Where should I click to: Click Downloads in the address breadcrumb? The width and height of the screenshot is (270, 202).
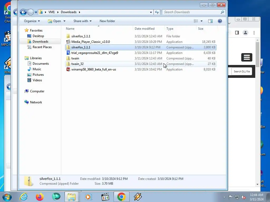pyautogui.click(x=69, y=12)
